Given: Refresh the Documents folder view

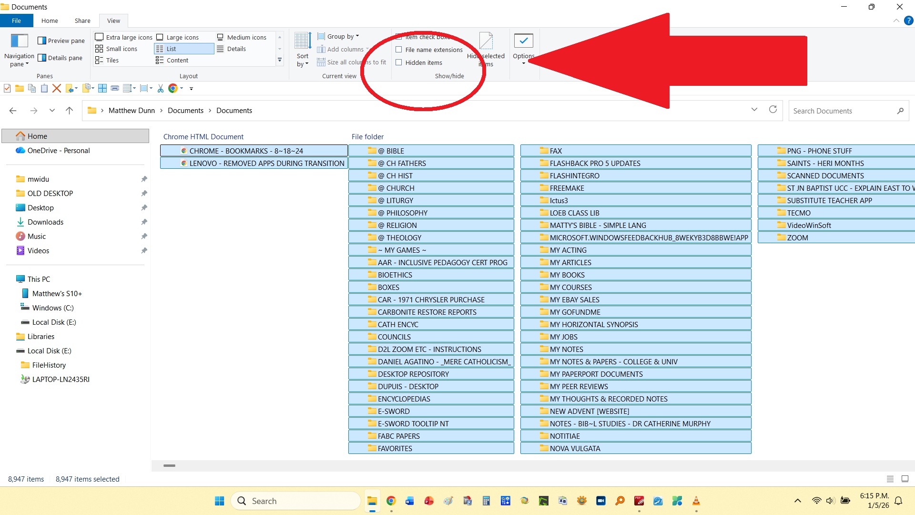Looking at the screenshot, I should point(773,110).
